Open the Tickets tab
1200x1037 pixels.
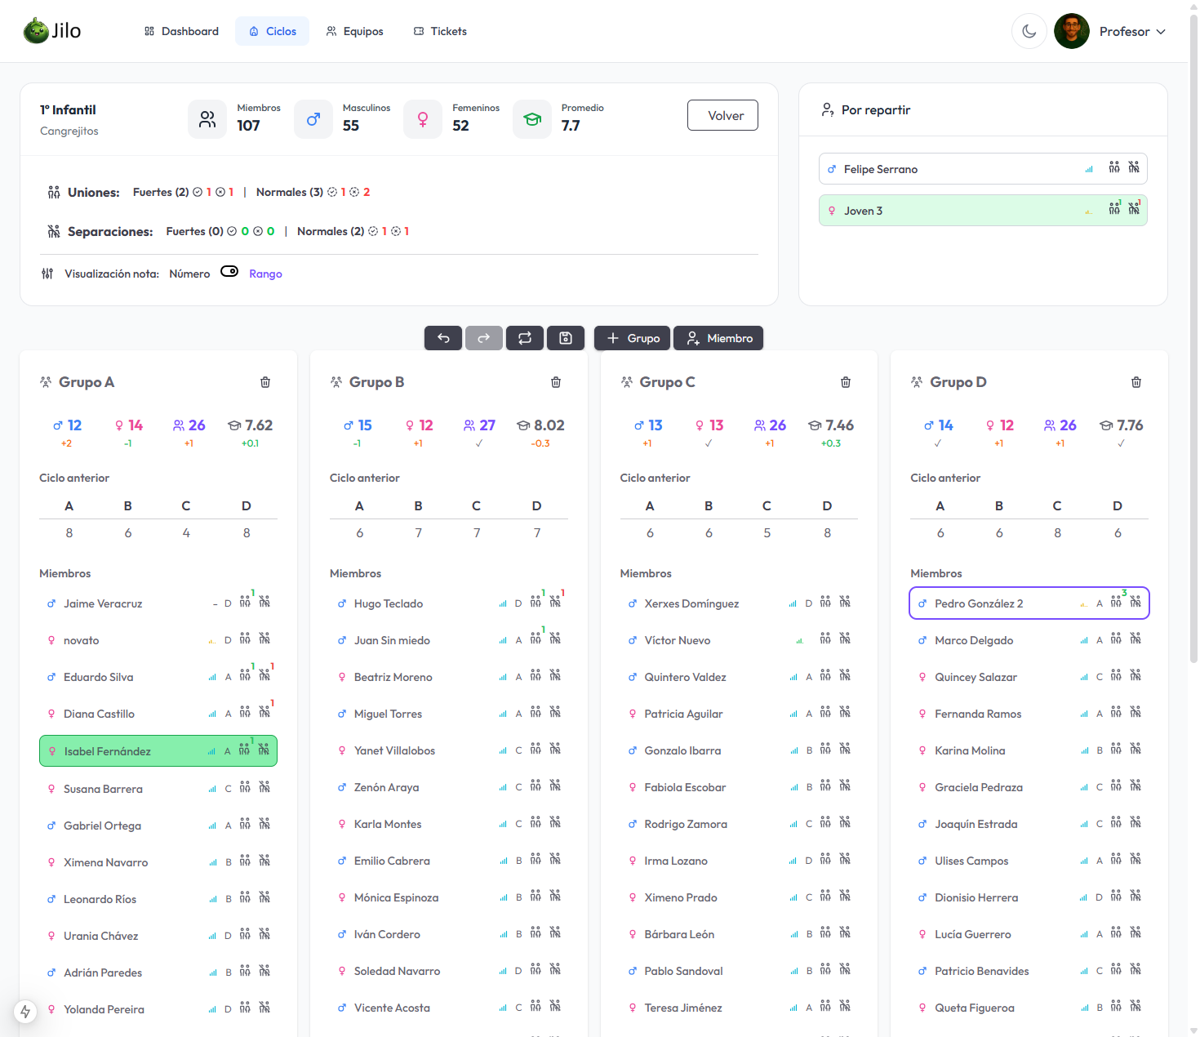pos(440,31)
